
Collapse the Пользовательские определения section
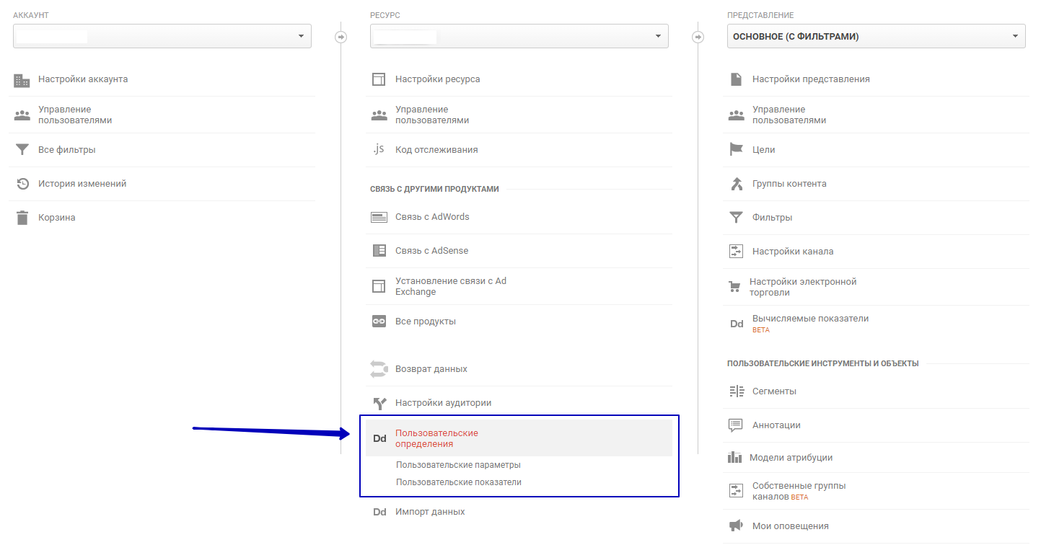(519, 438)
